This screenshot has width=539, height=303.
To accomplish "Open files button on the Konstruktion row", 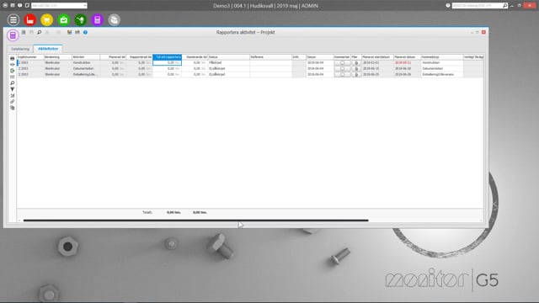I will click(356, 63).
